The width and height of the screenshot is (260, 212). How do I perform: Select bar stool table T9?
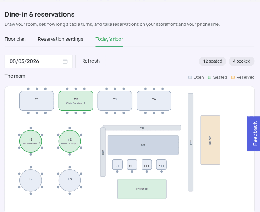[x=117, y=165]
